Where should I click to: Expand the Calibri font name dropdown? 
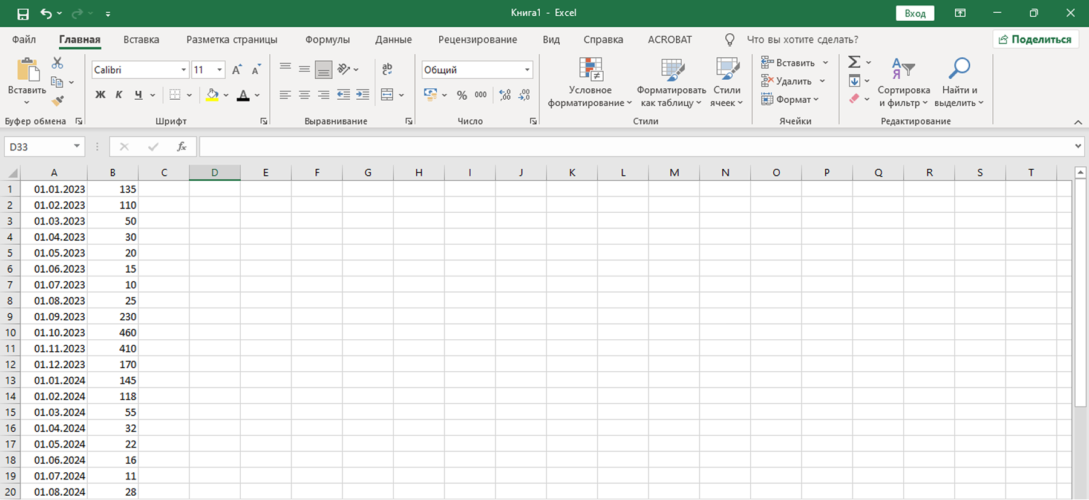183,70
